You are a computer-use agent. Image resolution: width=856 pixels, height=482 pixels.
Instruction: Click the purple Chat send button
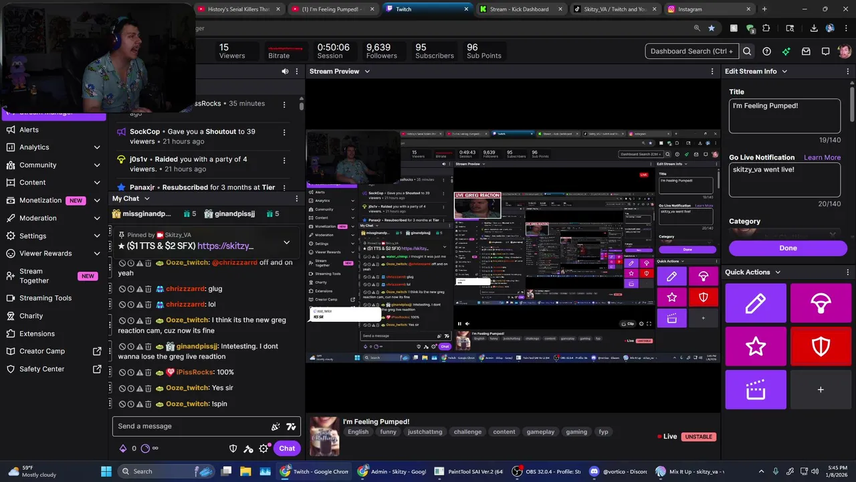pyautogui.click(x=287, y=449)
